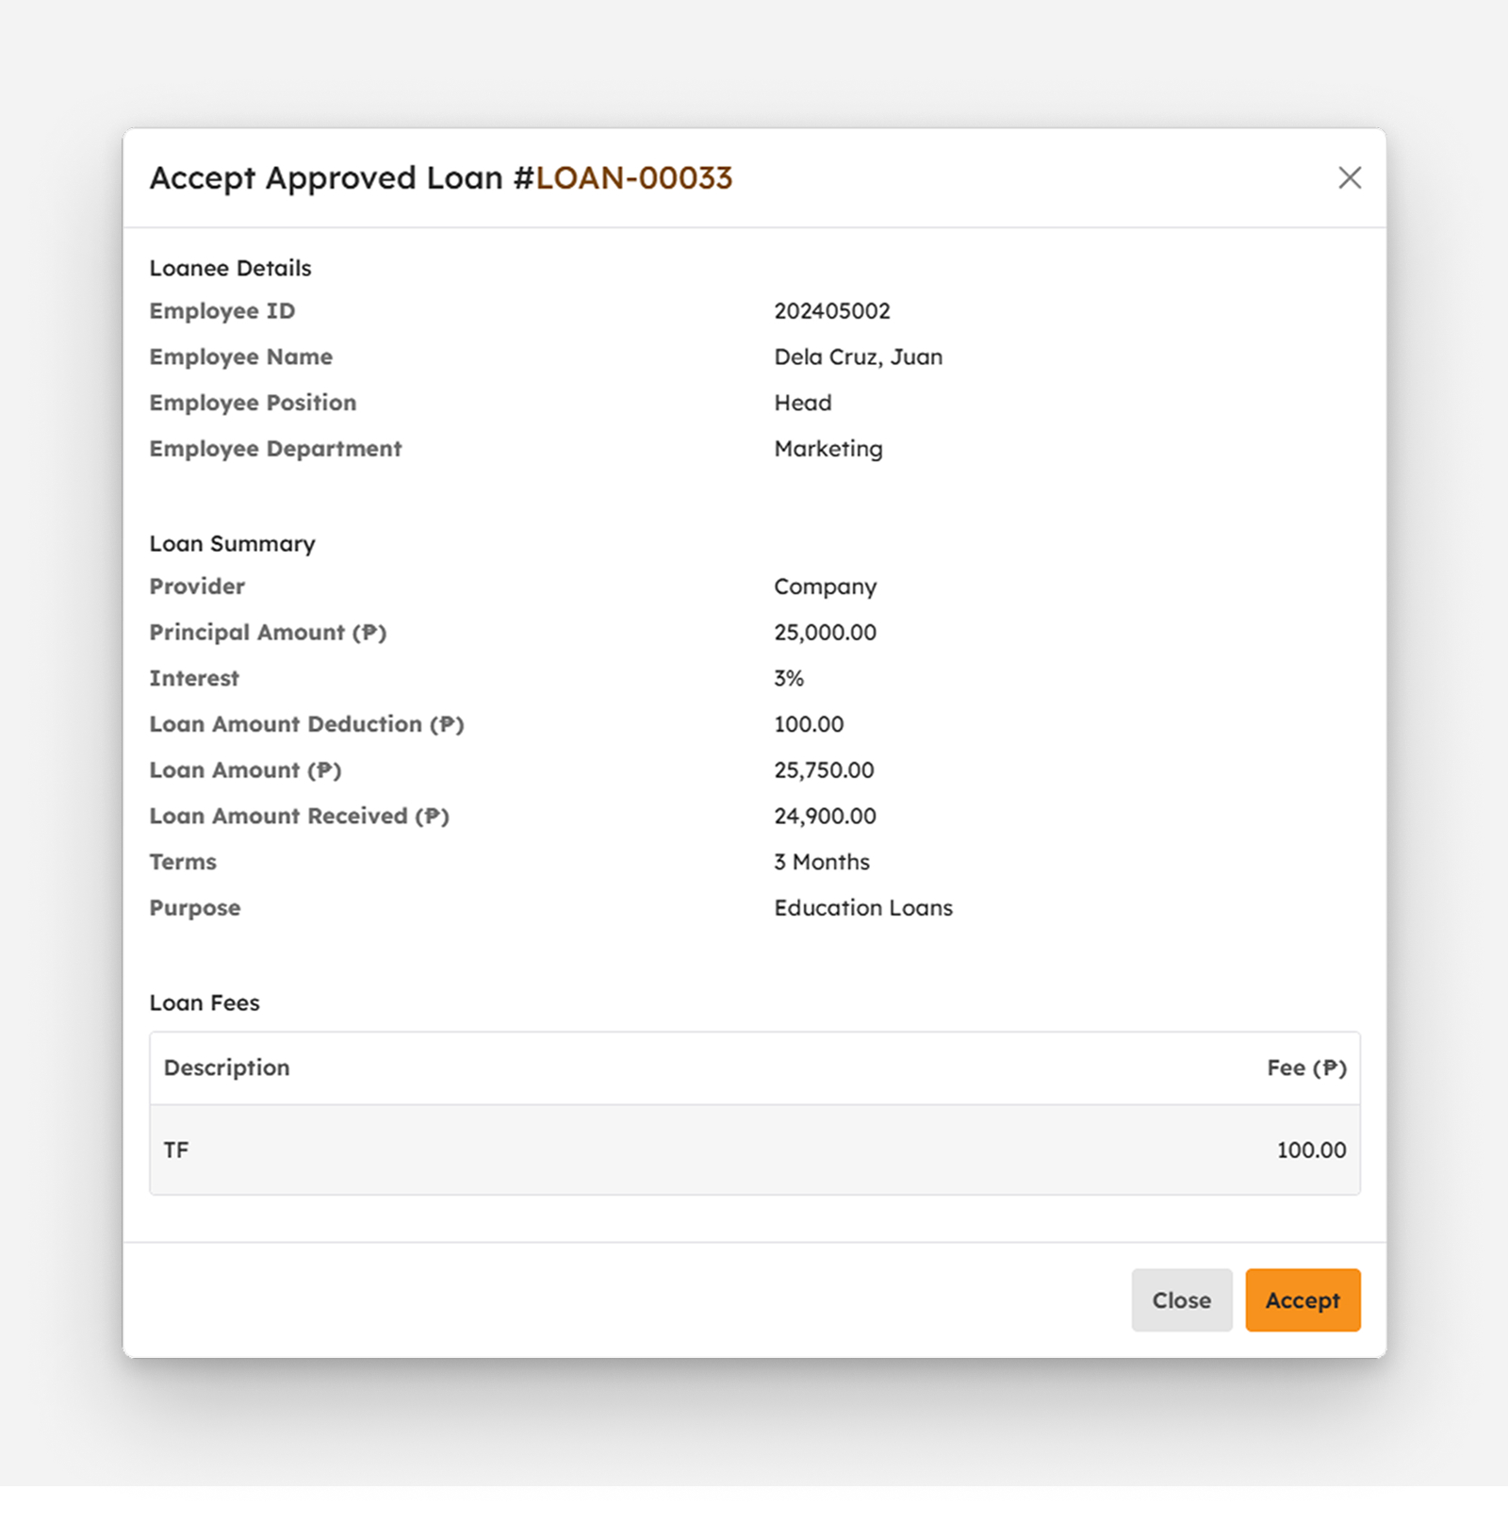Screen dimensions: 1508x1523
Task: Click the principal amount 25,000.00
Action: tap(826, 633)
